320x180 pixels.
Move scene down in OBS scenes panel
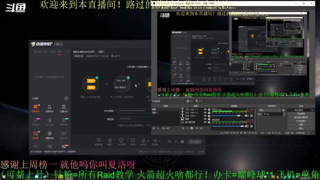point(168,128)
